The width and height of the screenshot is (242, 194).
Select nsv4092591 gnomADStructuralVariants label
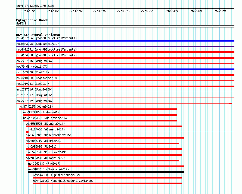click(x=46, y=49)
